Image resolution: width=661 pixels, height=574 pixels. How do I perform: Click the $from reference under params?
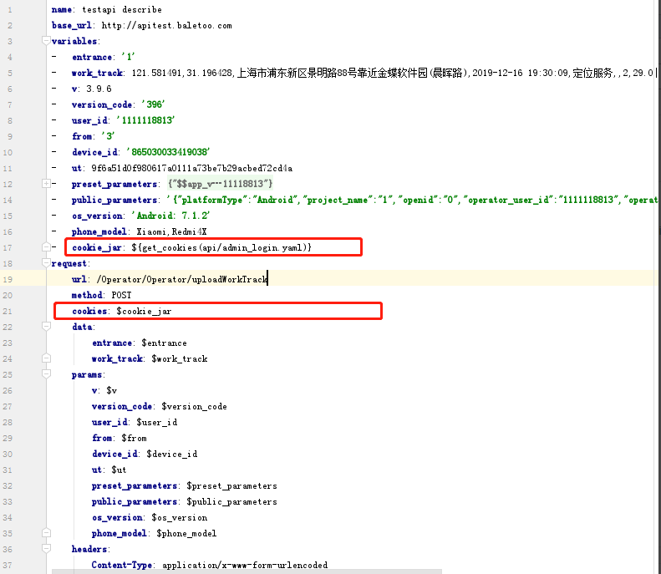(134, 439)
